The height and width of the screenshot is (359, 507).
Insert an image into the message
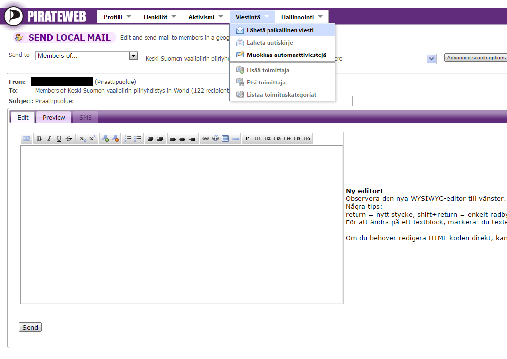coord(225,139)
